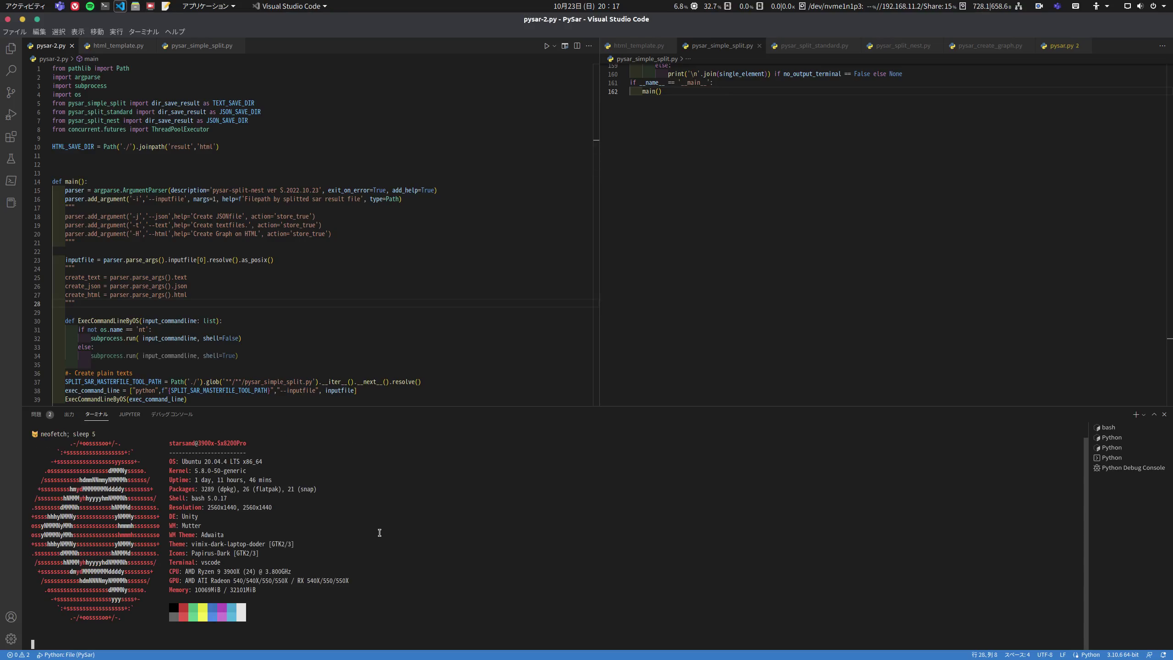Select Python Debug Console terminal
Image resolution: width=1173 pixels, height=660 pixels.
1130,468
